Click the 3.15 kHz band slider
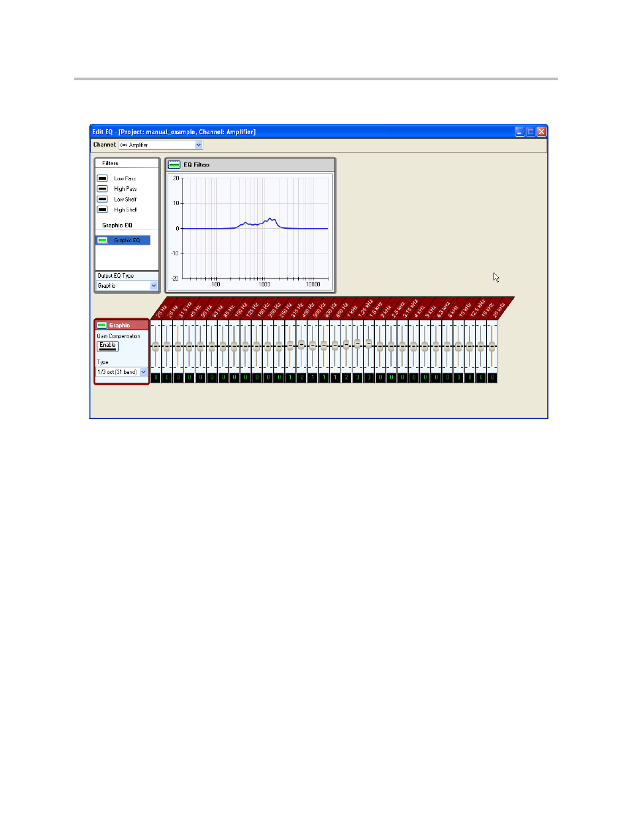Screen dimensions: 632x819 402,346
